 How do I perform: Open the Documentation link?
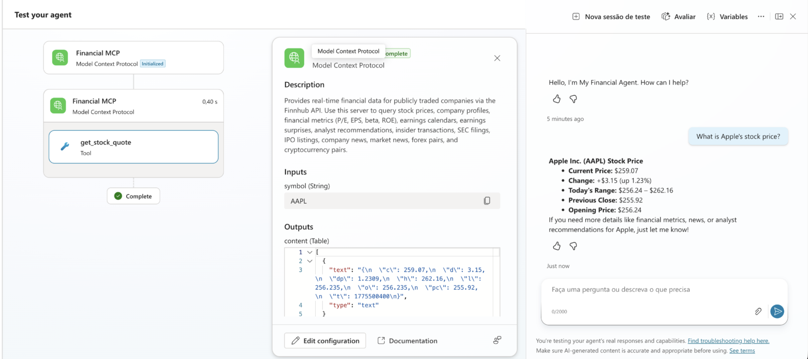407,341
